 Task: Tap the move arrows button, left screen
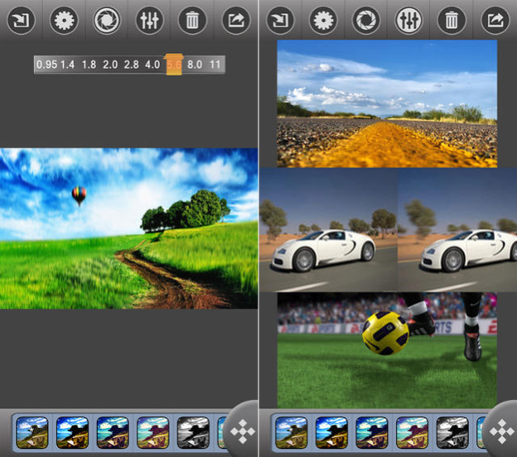point(243,431)
